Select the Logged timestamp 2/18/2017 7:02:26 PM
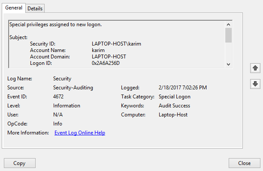Screen dimensions: 263x171 pos(183,88)
